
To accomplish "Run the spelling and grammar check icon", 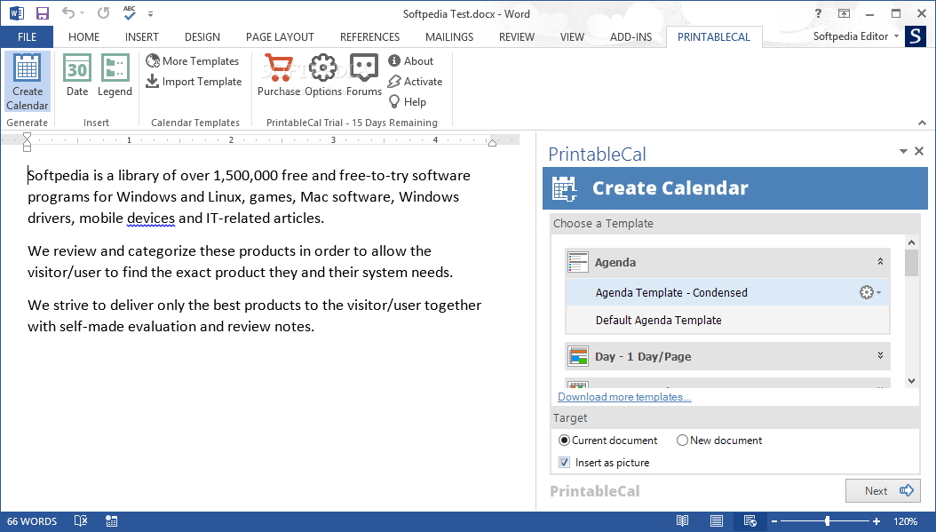I will [130, 12].
